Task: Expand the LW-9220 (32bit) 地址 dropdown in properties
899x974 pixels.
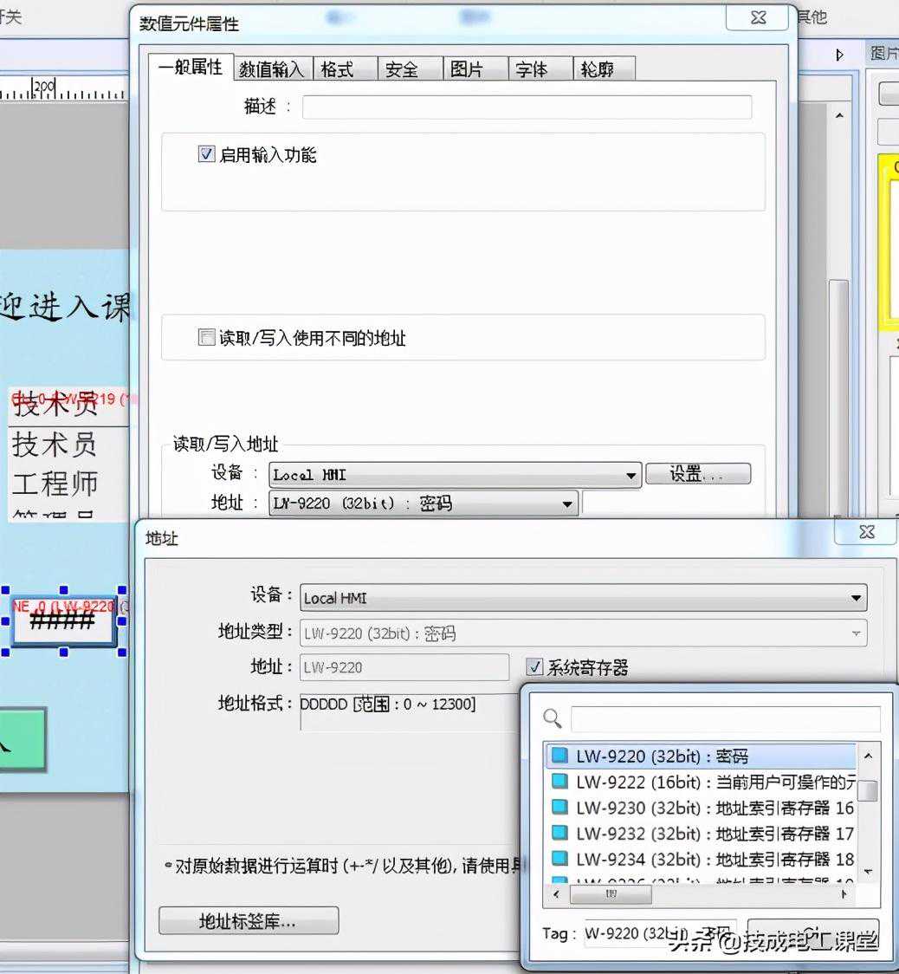Action: (567, 503)
